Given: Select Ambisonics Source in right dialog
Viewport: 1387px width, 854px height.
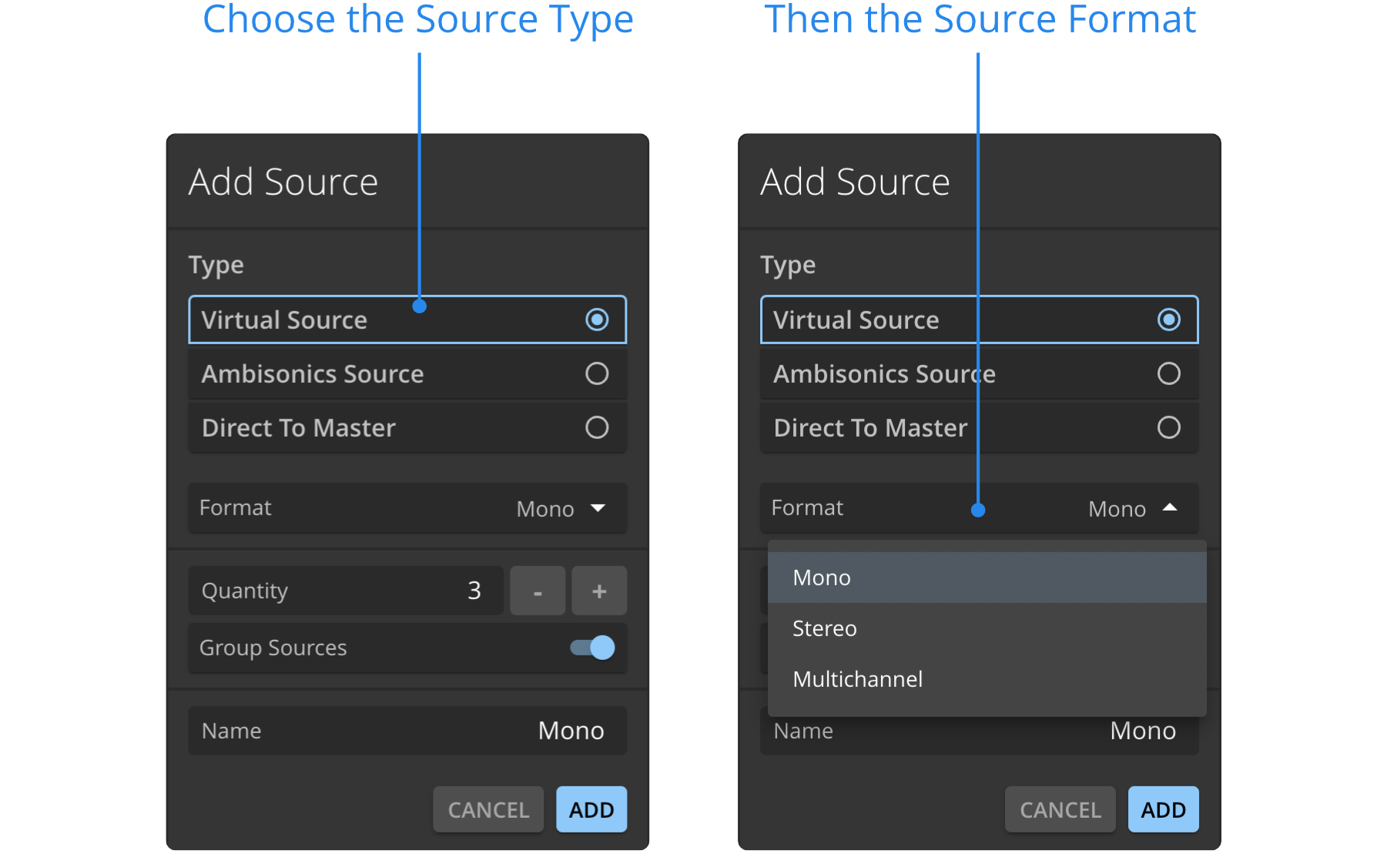Looking at the screenshot, I should (1168, 373).
